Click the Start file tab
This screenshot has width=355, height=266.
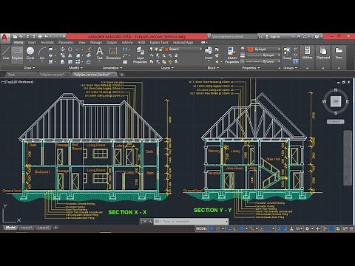(x=11, y=74)
